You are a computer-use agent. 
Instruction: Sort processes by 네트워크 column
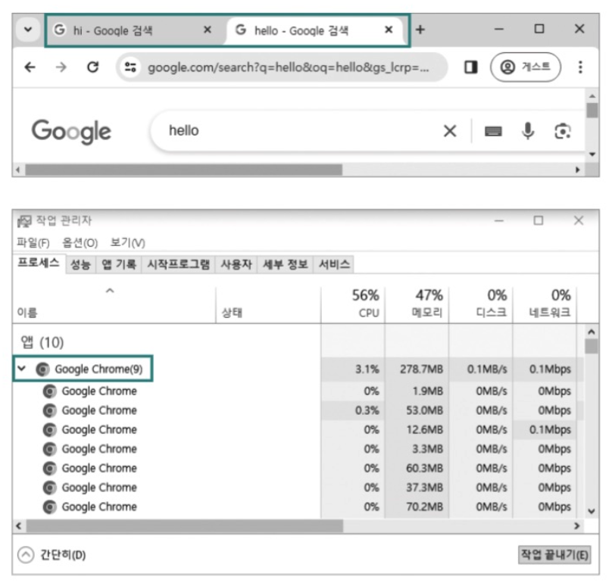(x=545, y=305)
